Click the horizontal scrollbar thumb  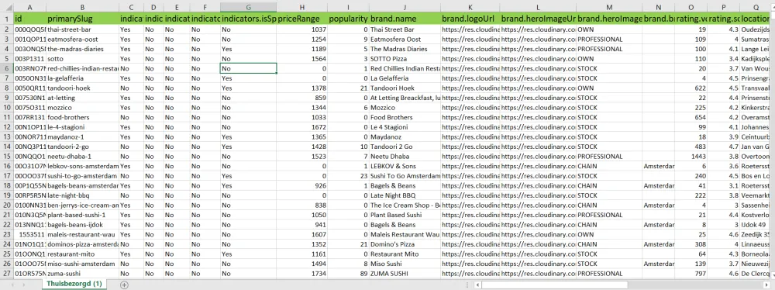tap(555, 285)
